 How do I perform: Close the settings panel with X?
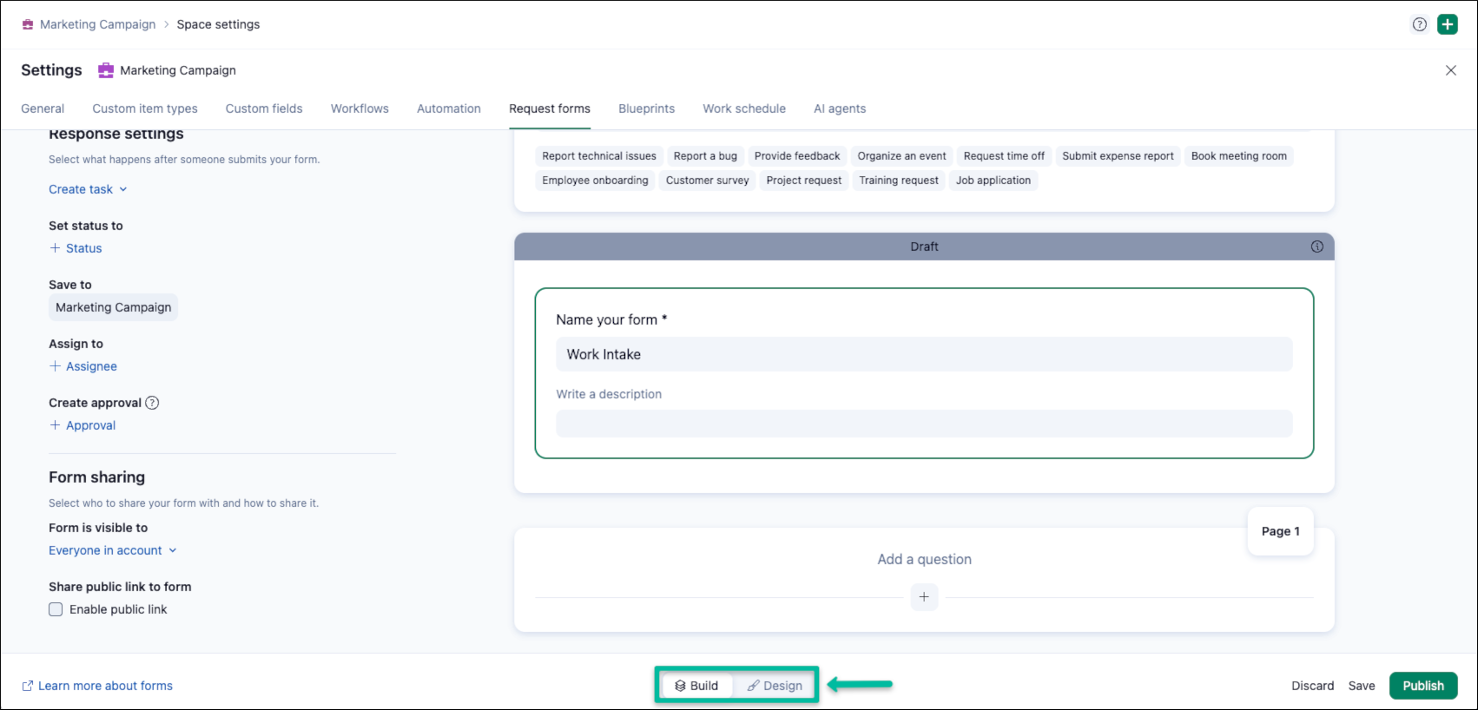tap(1450, 70)
